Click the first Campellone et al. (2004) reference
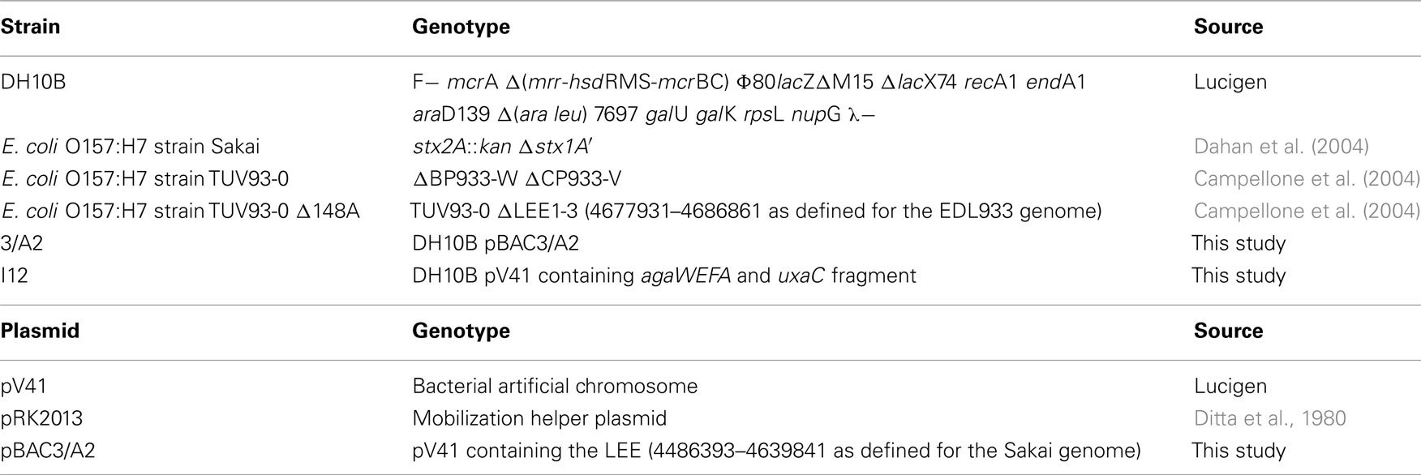The width and height of the screenshot is (1421, 475). 1307,179
